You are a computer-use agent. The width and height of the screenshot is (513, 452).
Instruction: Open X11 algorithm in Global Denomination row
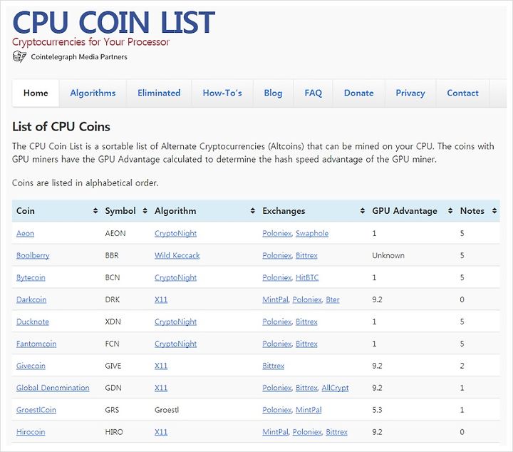(x=161, y=388)
